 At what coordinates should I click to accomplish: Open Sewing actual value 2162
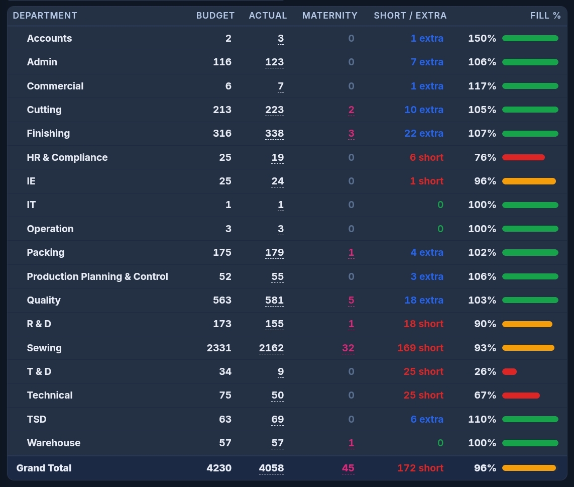click(x=271, y=348)
